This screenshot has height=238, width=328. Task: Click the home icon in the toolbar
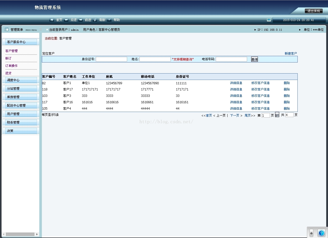[x=52, y=20]
